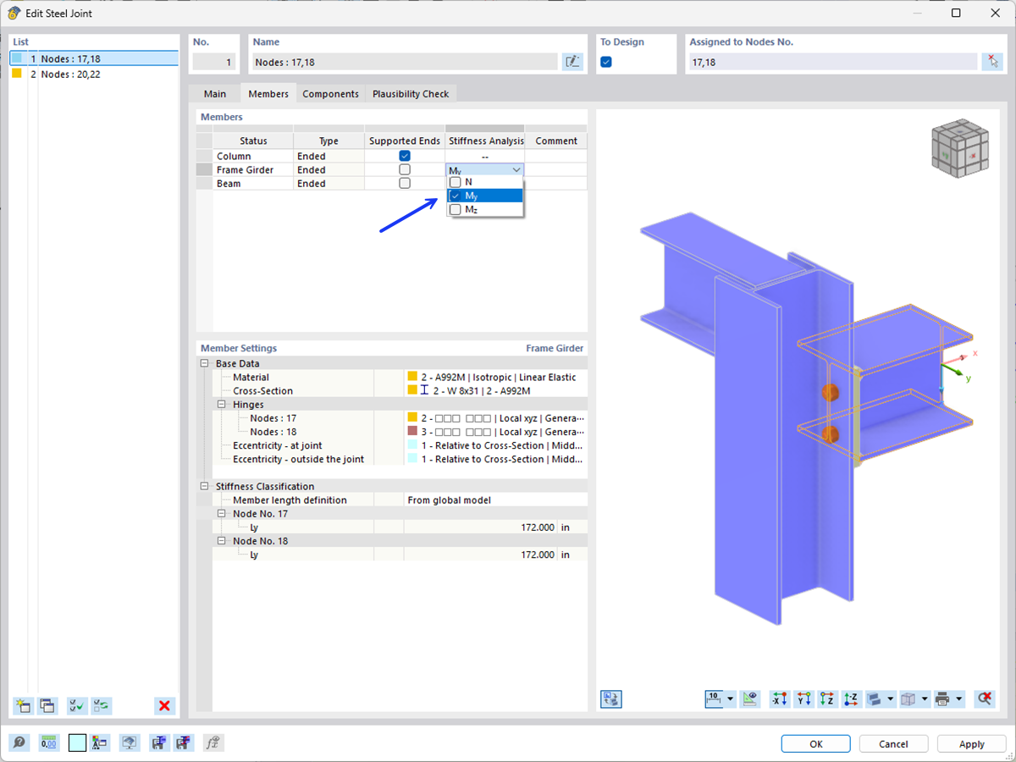
Task: Open the scale factor dropdown above the 3D view
Action: pos(729,698)
